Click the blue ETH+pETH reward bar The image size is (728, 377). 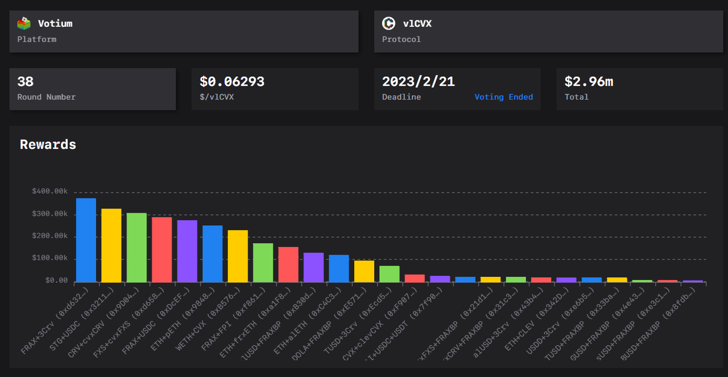(212, 254)
